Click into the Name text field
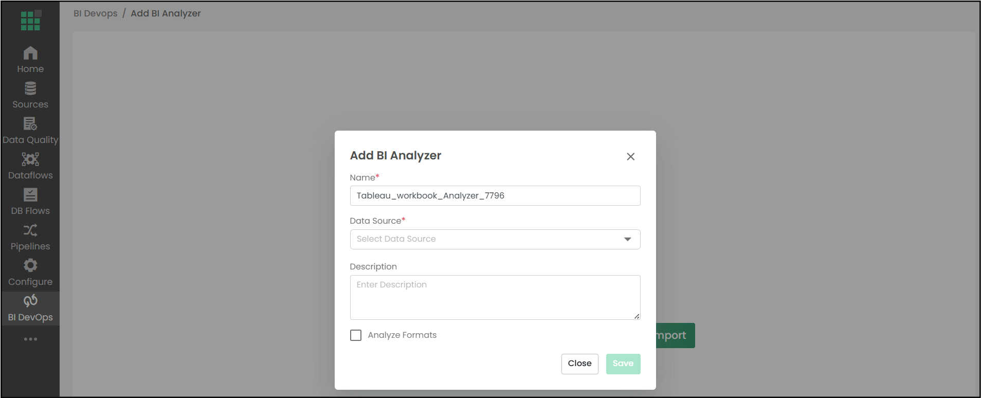This screenshot has height=398, width=981. click(x=495, y=195)
